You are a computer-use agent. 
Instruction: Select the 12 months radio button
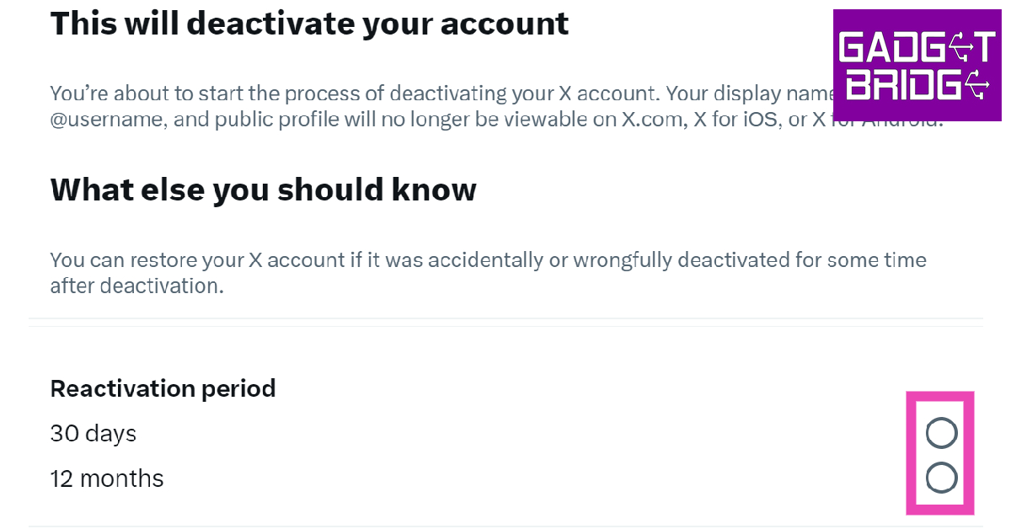click(x=941, y=478)
